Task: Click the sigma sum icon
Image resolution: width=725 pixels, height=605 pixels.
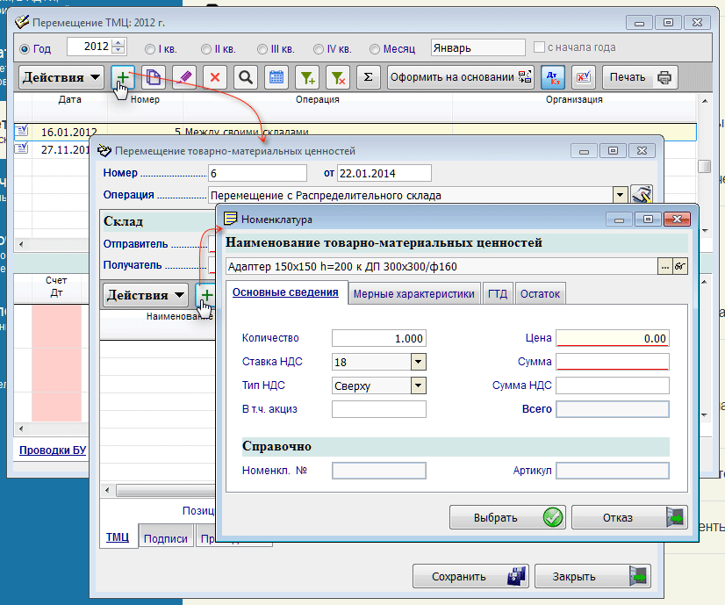Action: point(368,76)
